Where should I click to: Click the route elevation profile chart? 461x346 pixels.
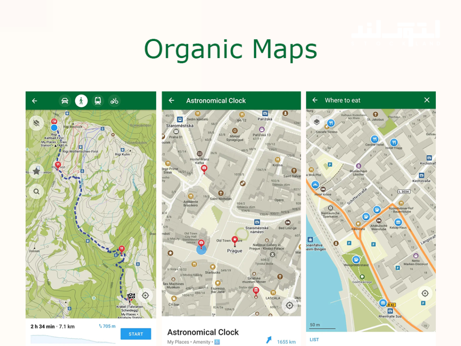click(x=73, y=339)
